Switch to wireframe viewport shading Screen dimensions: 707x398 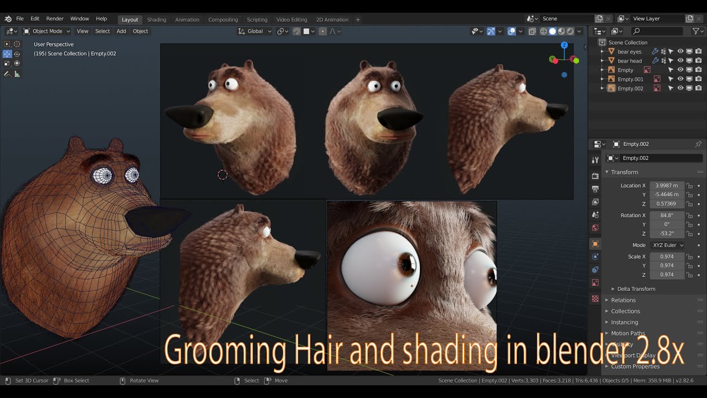(544, 32)
